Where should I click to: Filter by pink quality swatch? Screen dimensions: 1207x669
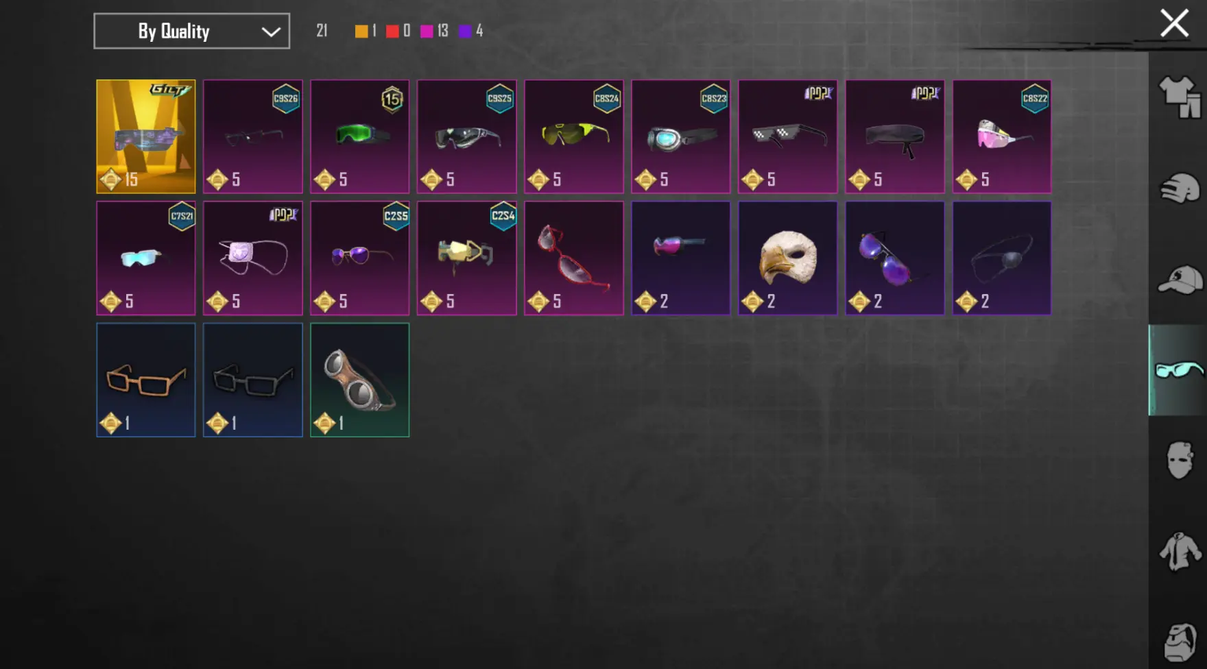pos(427,31)
